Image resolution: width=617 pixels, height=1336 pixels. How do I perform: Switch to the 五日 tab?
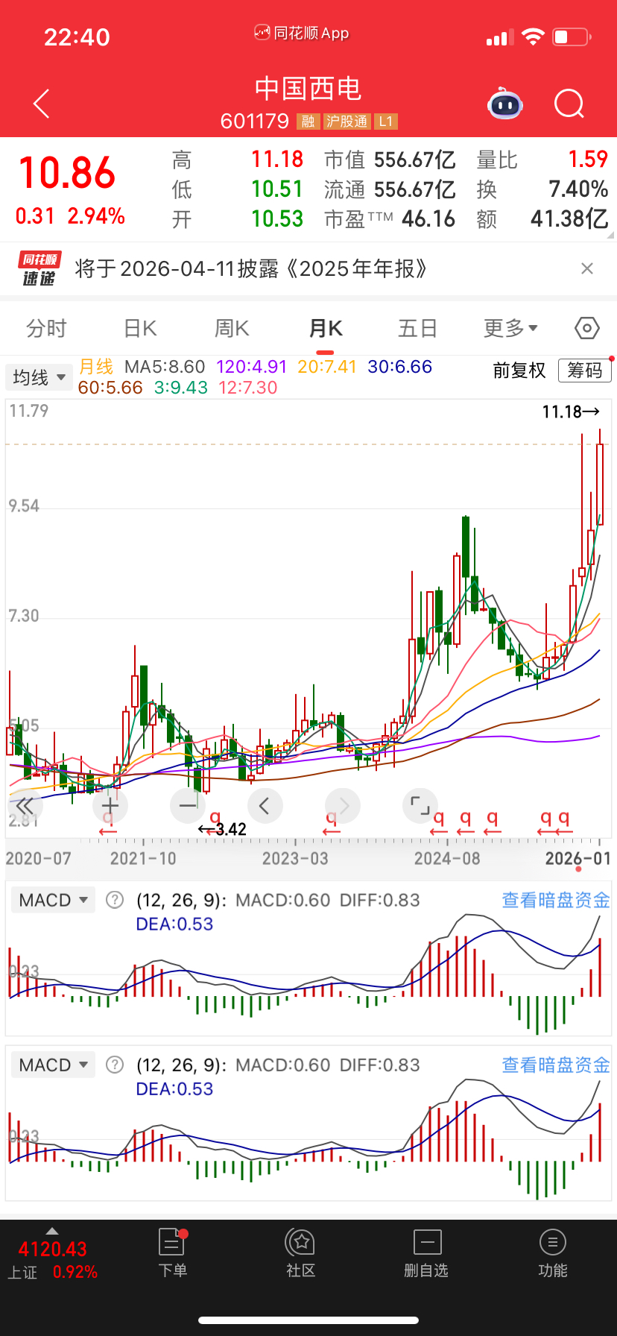[x=417, y=328]
